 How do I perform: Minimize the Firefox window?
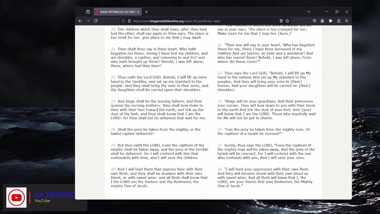(327, 12)
